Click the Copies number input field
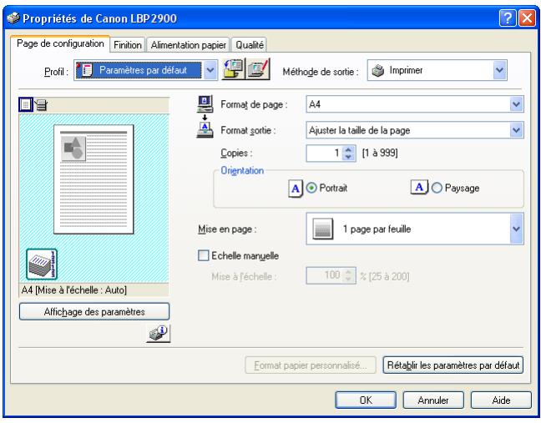The width and height of the screenshot is (541, 423). 324,153
